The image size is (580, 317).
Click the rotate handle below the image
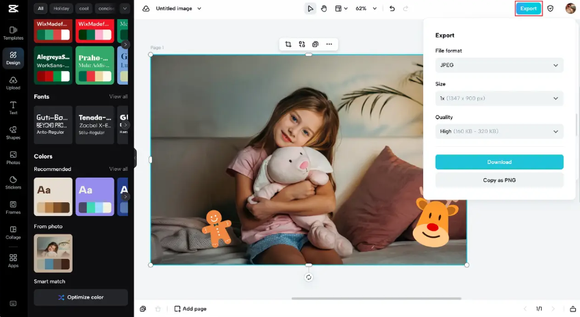(x=309, y=277)
